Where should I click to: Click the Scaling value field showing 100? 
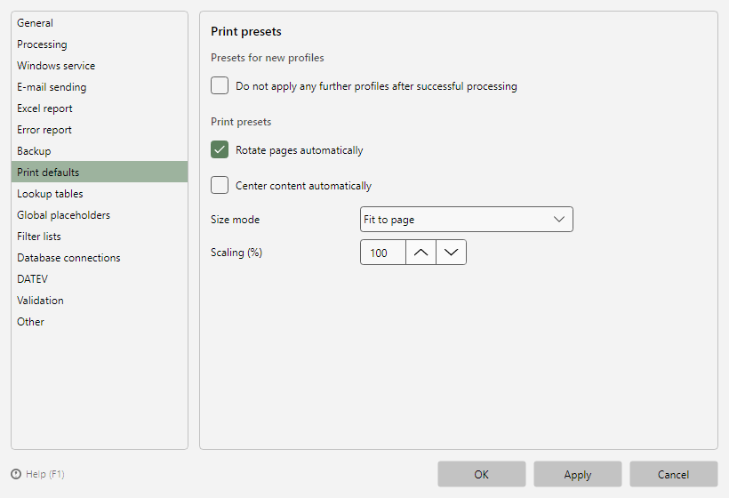coord(383,252)
